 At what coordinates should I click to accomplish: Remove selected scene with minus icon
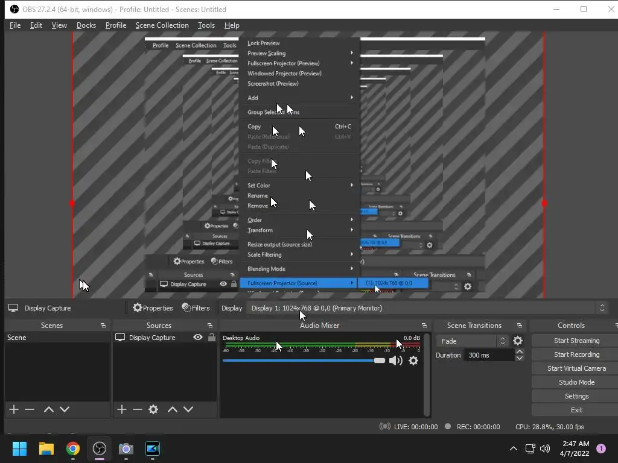pos(30,409)
